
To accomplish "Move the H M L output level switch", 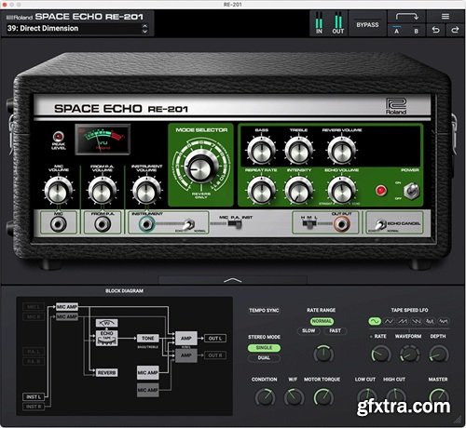I will click(309, 224).
